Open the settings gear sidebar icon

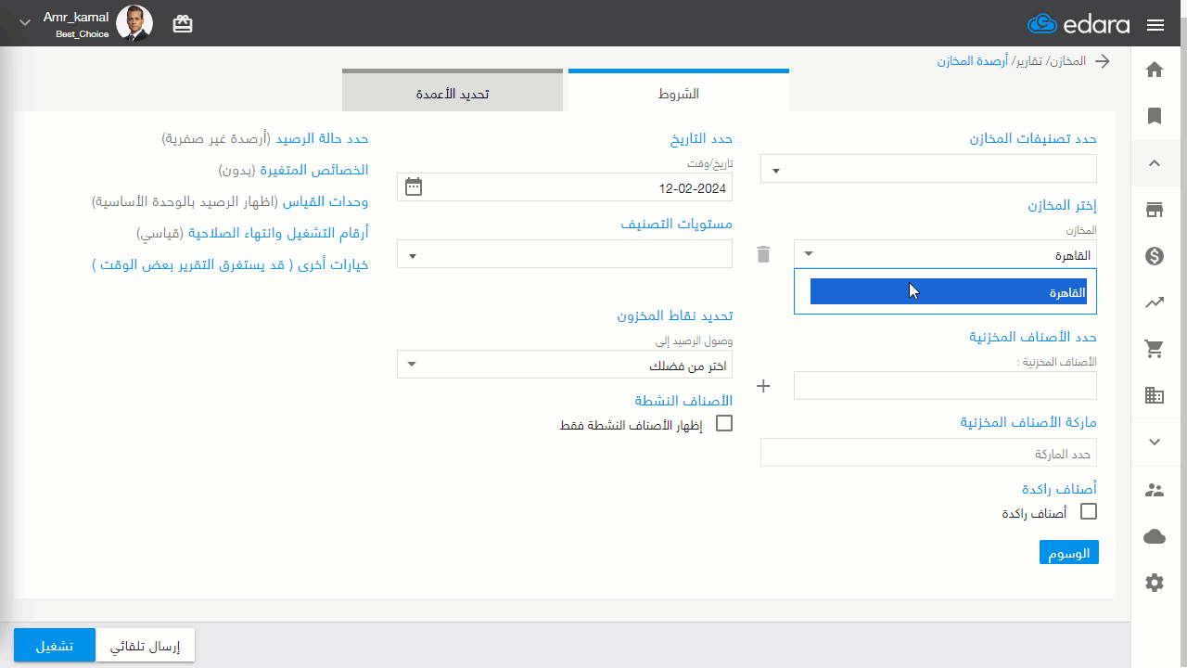[x=1155, y=583]
